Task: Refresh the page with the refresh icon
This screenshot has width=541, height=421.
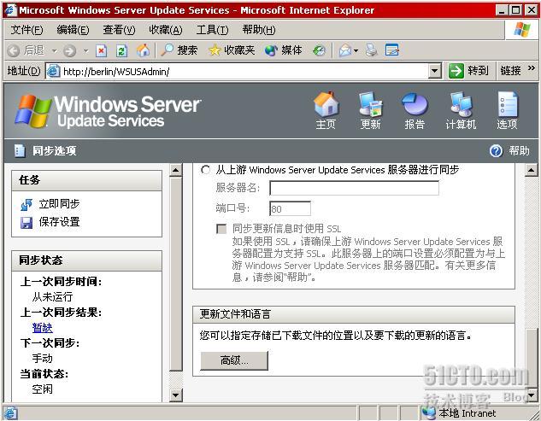Action: pos(122,50)
